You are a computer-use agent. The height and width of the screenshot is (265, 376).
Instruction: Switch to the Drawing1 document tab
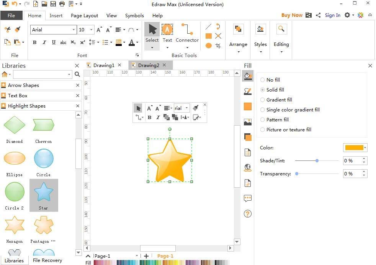(x=103, y=65)
